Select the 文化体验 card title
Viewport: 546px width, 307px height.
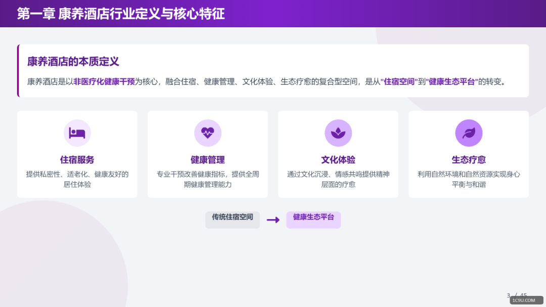click(x=338, y=159)
